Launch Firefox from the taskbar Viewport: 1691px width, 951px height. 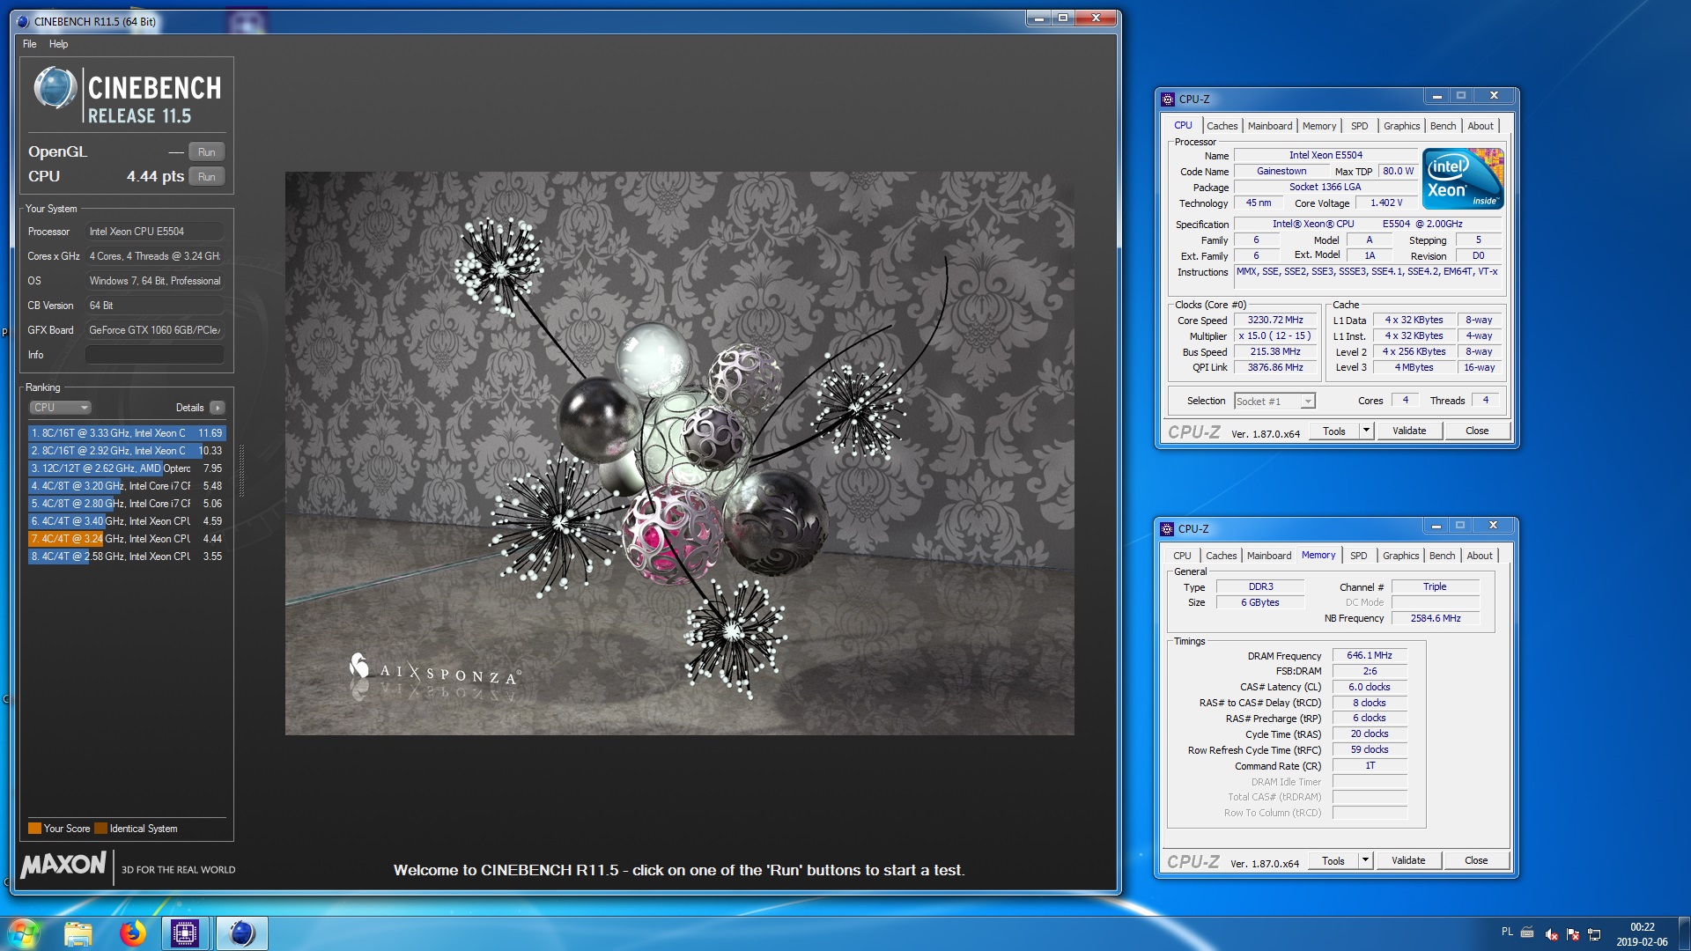(132, 933)
